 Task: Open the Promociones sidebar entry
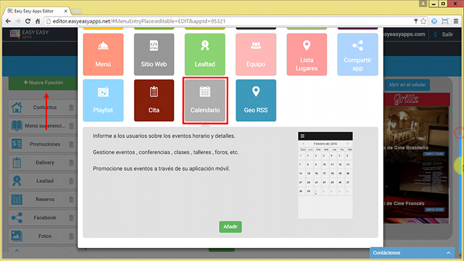41,144
